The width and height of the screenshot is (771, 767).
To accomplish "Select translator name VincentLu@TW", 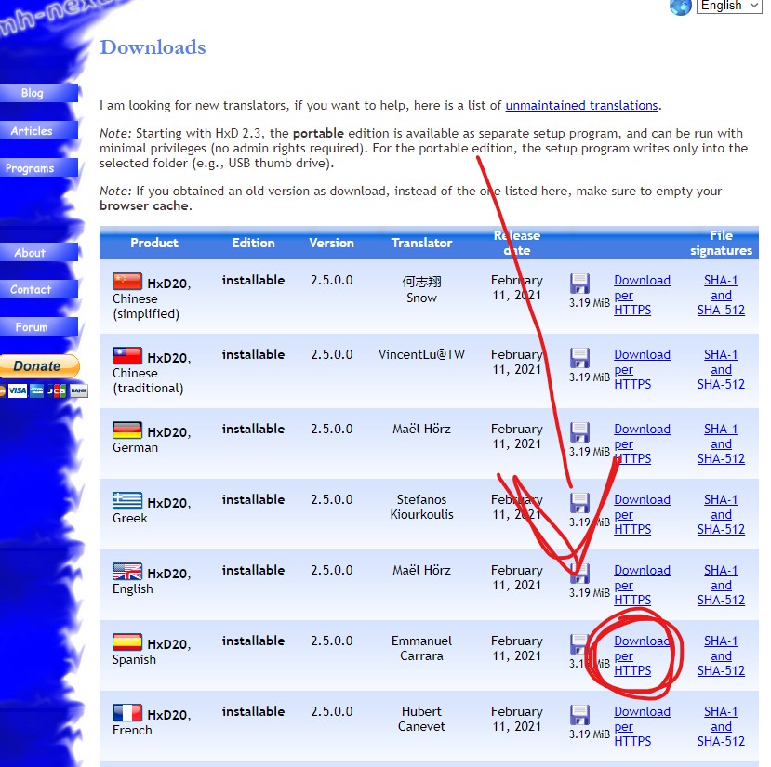I will 421,354.
